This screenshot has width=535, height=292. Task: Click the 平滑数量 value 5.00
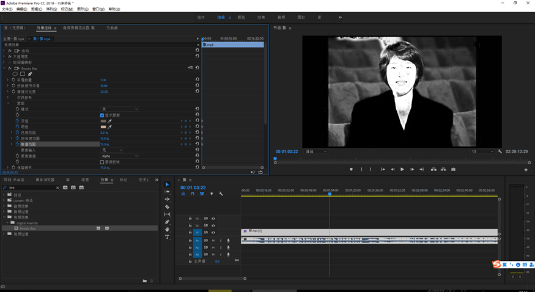(x=103, y=80)
